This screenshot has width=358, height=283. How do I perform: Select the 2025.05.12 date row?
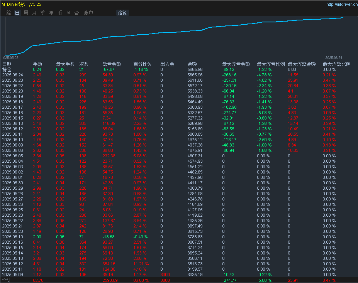click(x=13, y=264)
